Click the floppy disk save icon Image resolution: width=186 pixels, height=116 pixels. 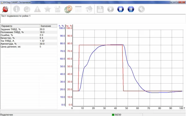[100, 9]
